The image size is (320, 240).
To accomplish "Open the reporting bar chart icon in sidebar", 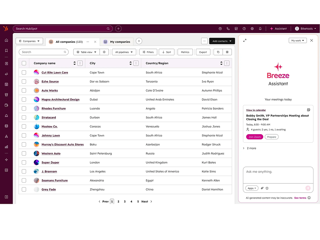I will tap(6, 147).
